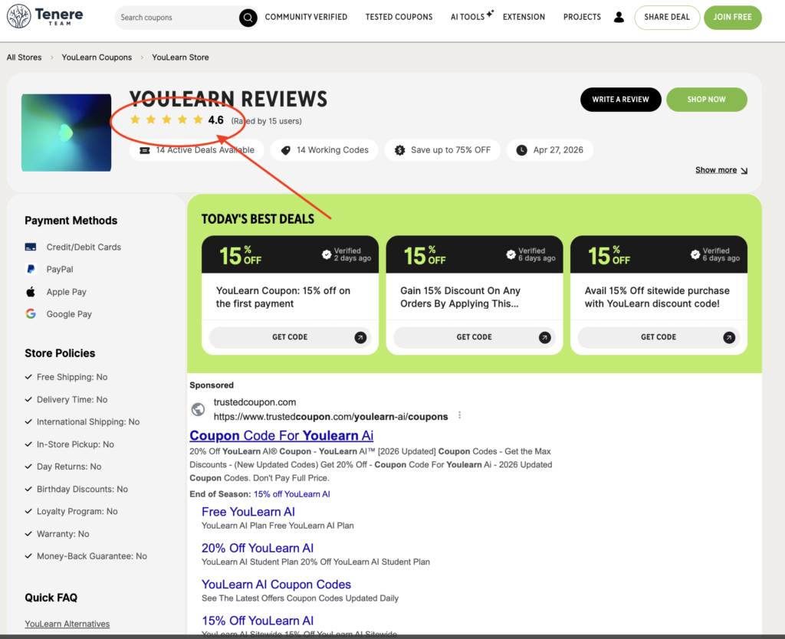
Task: Click the tag icon beside Working Codes
Action: [285, 150]
